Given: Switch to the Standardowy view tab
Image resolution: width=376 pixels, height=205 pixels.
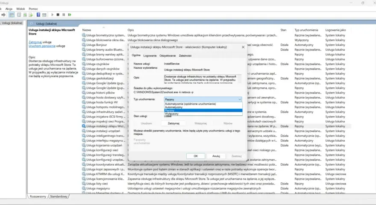Looking at the screenshot, I should pyautogui.click(x=59, y=196).
